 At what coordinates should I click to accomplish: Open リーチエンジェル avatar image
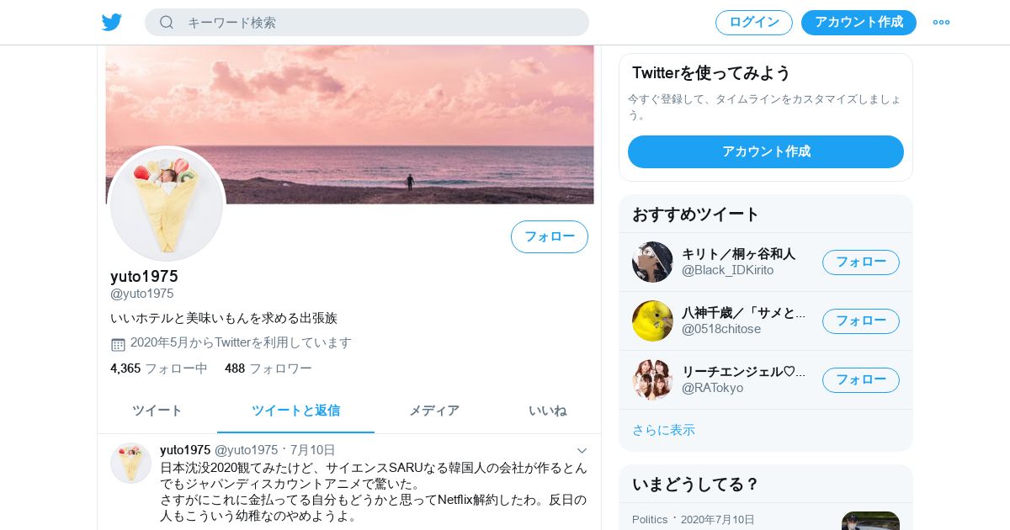click(x=652, y=379)
